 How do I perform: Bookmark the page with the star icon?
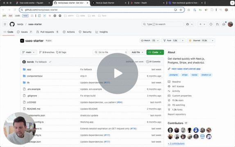181,10
